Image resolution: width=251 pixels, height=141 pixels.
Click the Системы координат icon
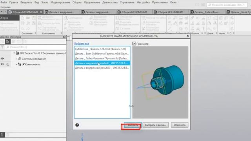pyautogui.click(x=20, y=59)
